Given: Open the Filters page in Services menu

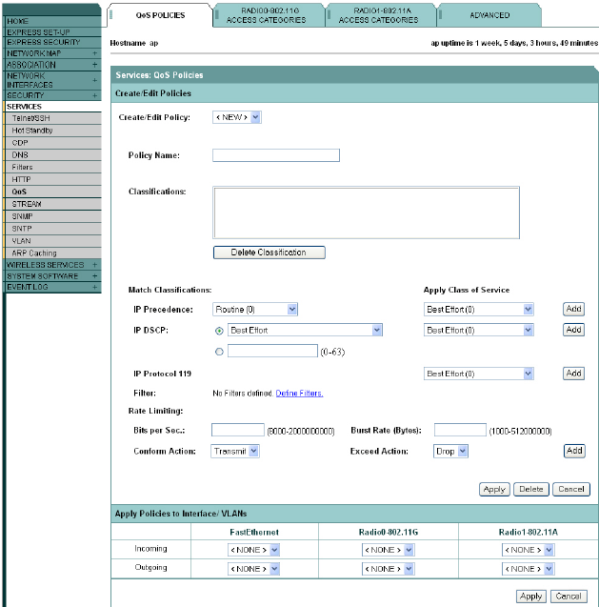Looking at the screenshot, I should pyautogui.click(x=21, y=167).
